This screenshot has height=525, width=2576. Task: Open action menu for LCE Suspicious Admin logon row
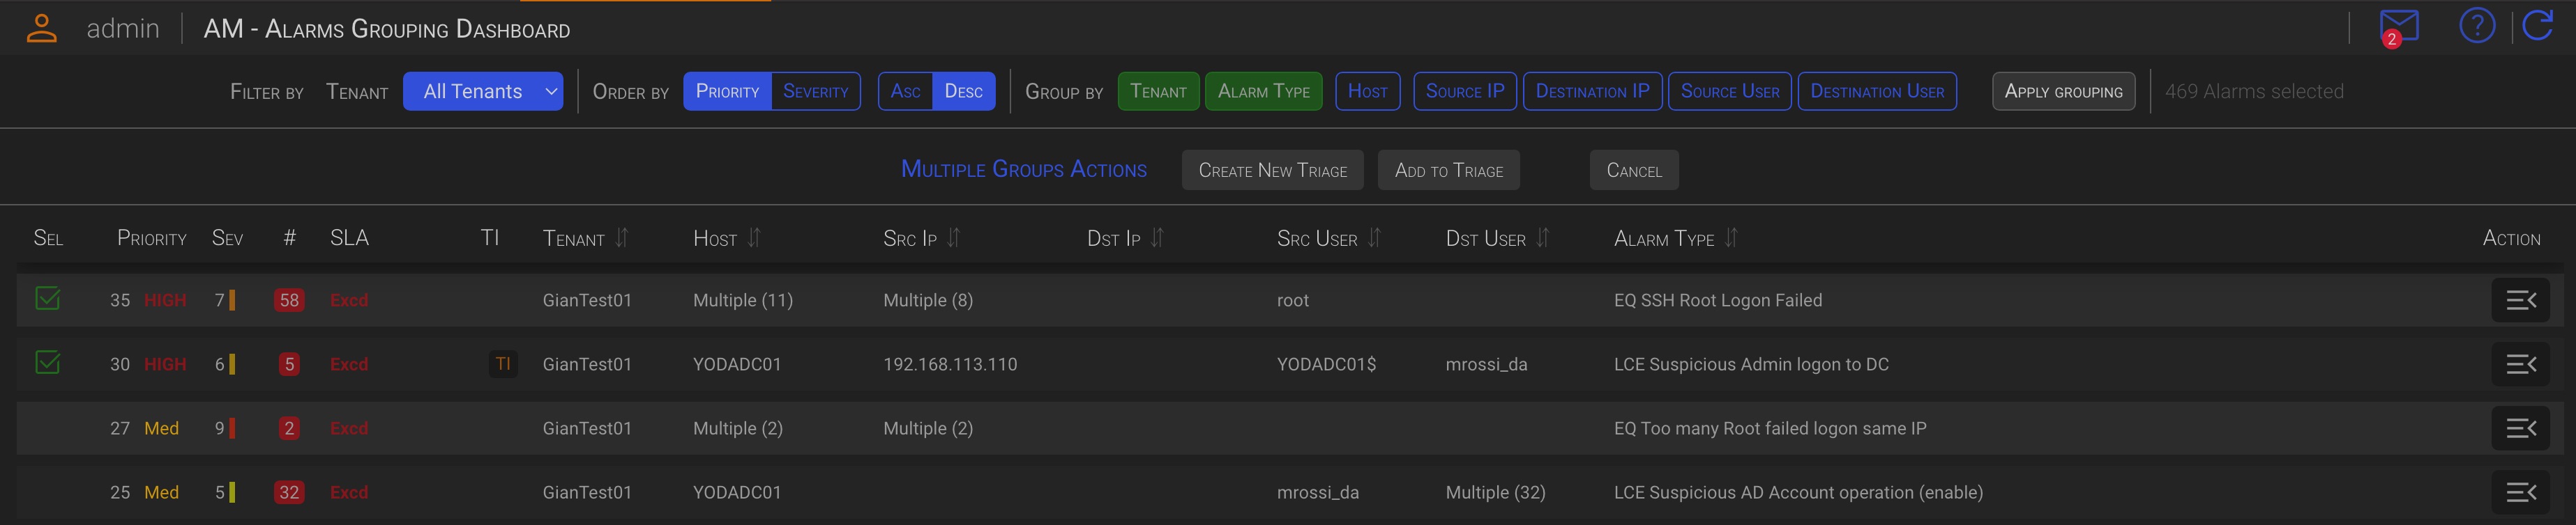[2519, 364]
